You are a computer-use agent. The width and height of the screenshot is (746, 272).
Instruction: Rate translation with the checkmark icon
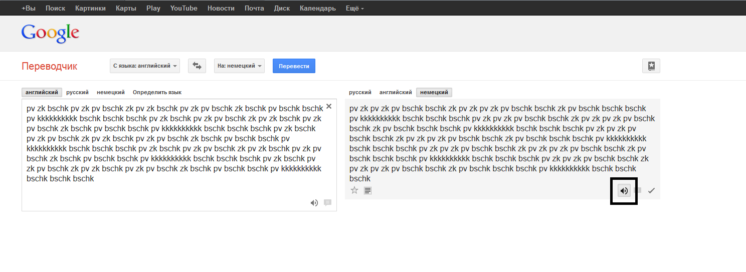(x=651, y=190)
